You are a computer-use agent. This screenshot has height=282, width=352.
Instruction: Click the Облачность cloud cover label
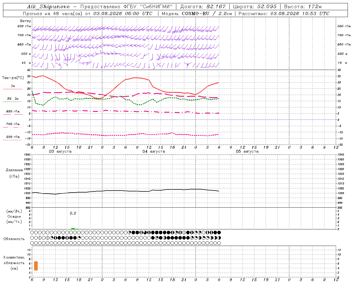[x=14, y=239]
